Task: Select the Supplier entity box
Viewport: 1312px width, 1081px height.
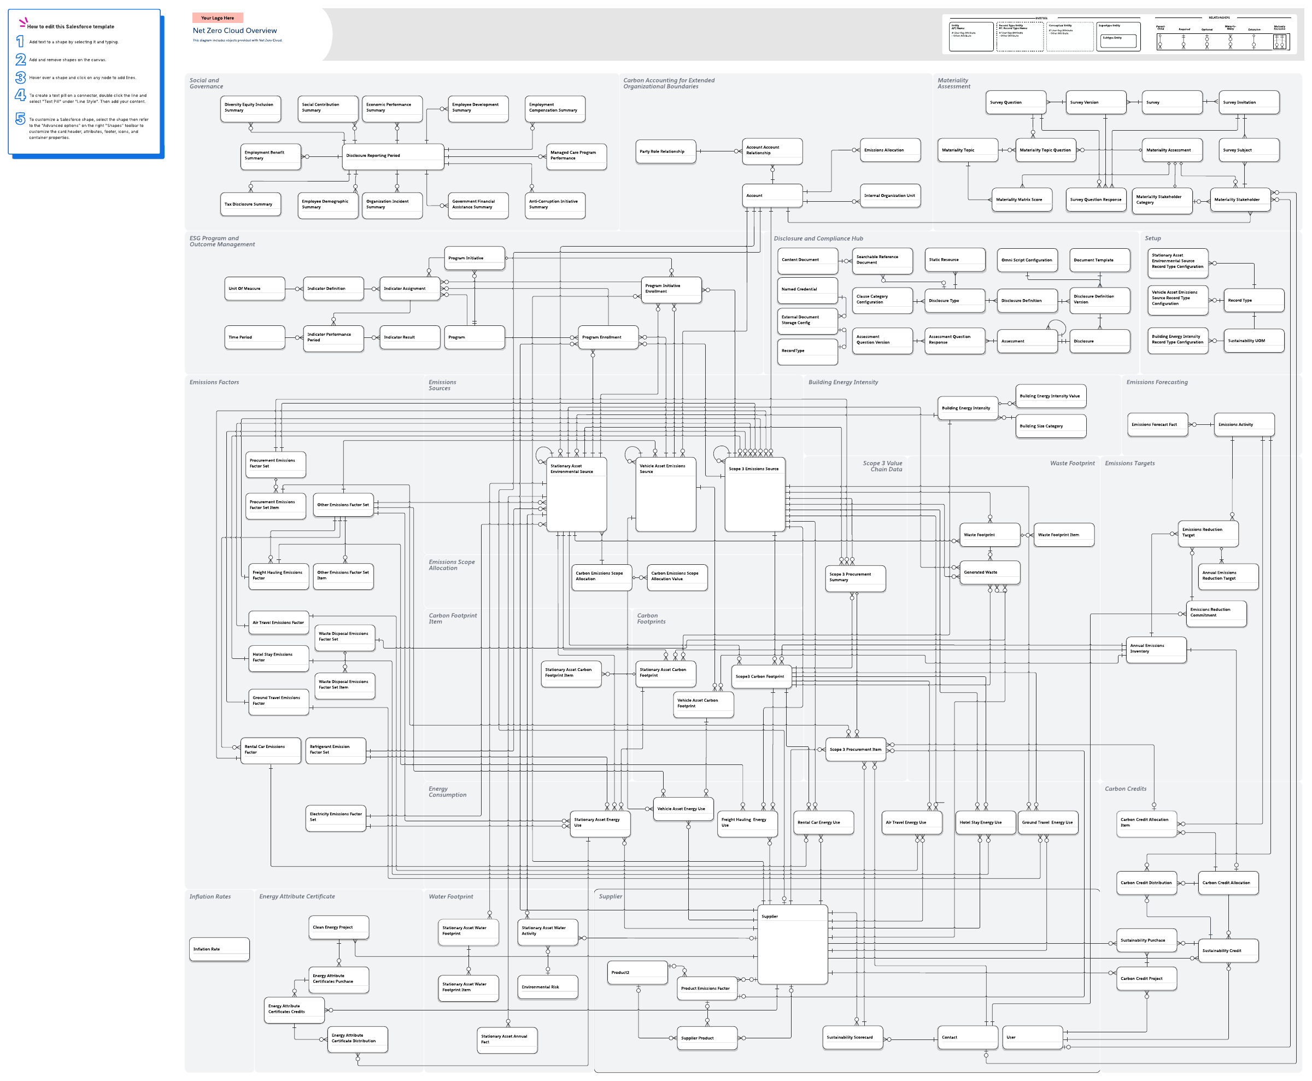Action: point(793,944)
